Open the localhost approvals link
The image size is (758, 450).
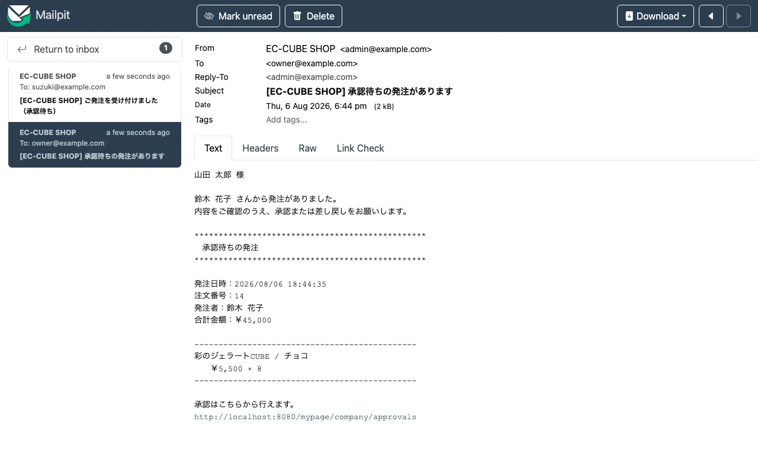click(305, 417)
